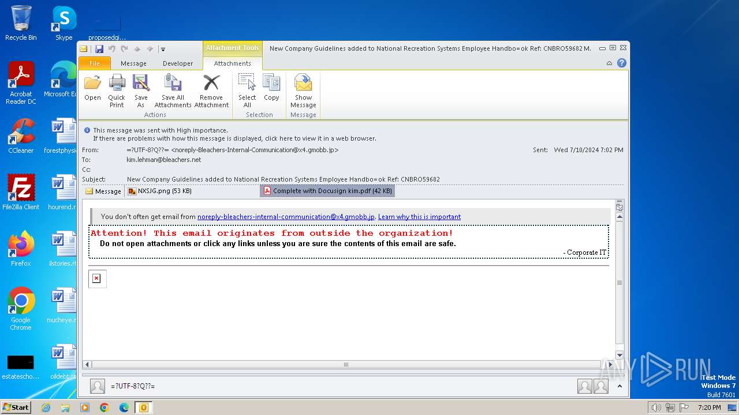Switch to the Message ribbon tab

(x=133, y=63)
